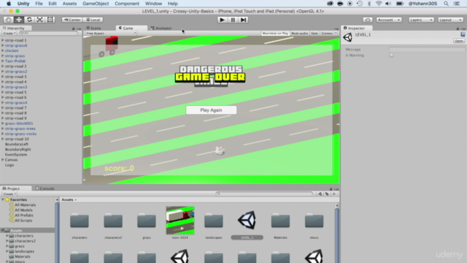467x263 pixels.
Task: Toggle Maximize on Play
Action: coord(275,34)
